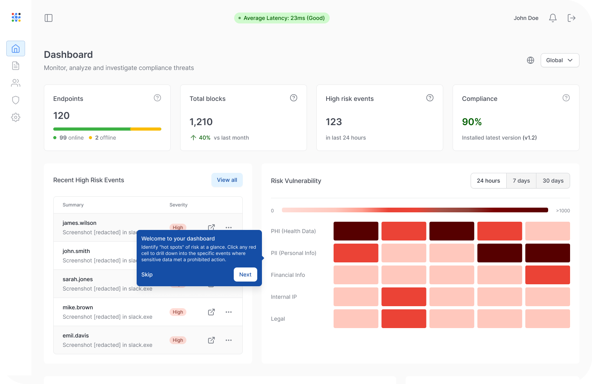Viewport: 592px width, 384px height.
Task: Switch to the 30 days tab
Action: point(553,181)
